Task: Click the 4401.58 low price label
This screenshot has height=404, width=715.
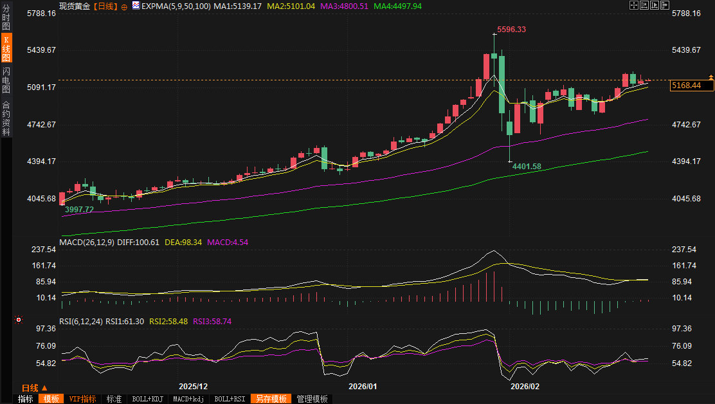Action: coord(527,167)
